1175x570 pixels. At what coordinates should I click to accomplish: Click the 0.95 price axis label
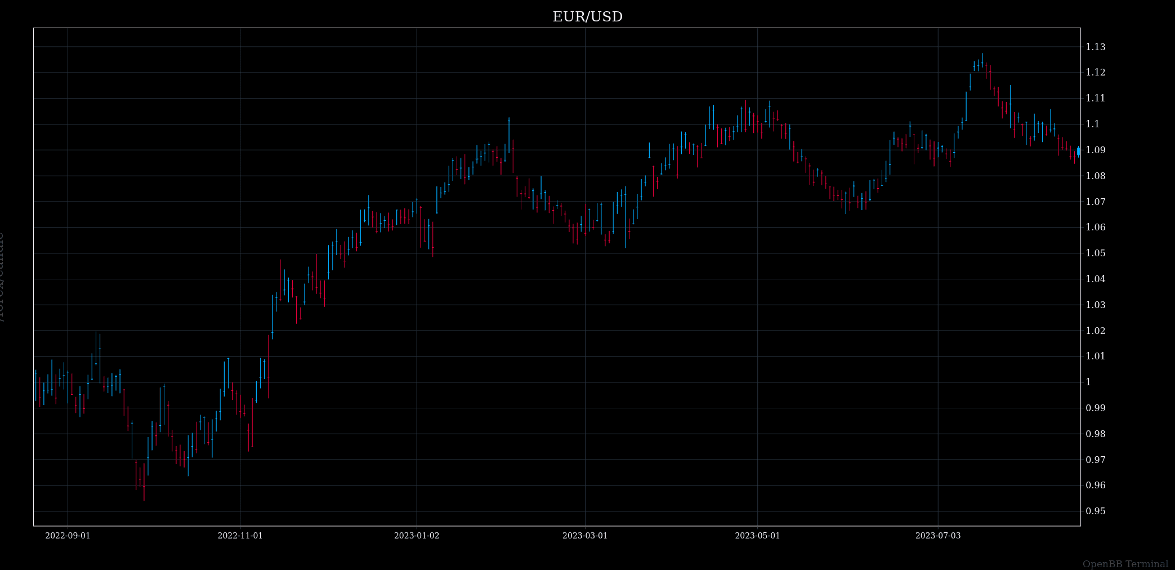1095,511
